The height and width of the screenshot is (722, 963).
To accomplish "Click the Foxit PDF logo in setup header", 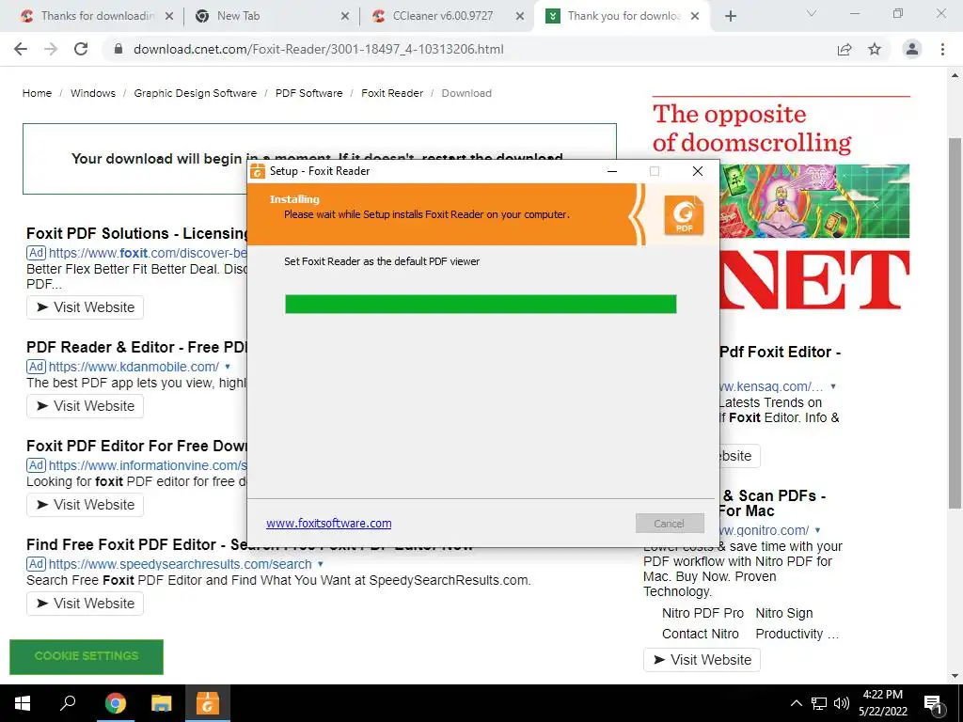I will [684, 215].
